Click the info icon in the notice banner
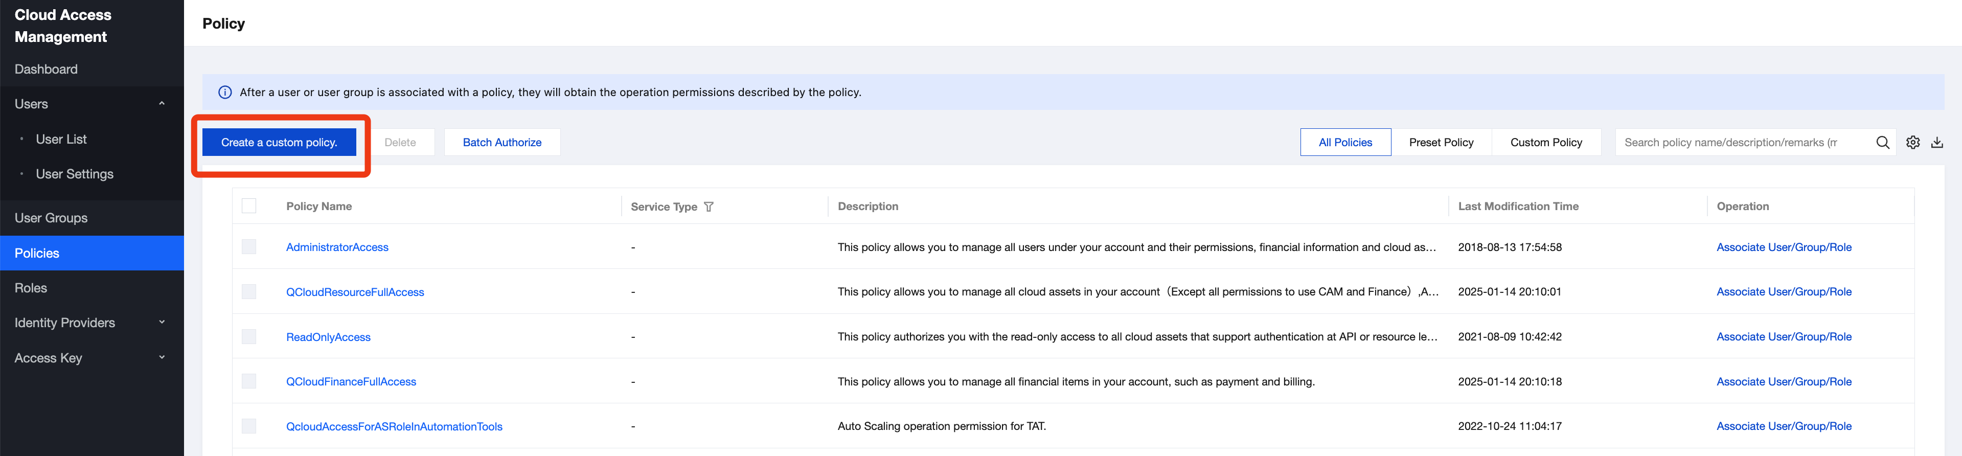The width and height of the screenshot is (1962, 456). coord(225,92)
